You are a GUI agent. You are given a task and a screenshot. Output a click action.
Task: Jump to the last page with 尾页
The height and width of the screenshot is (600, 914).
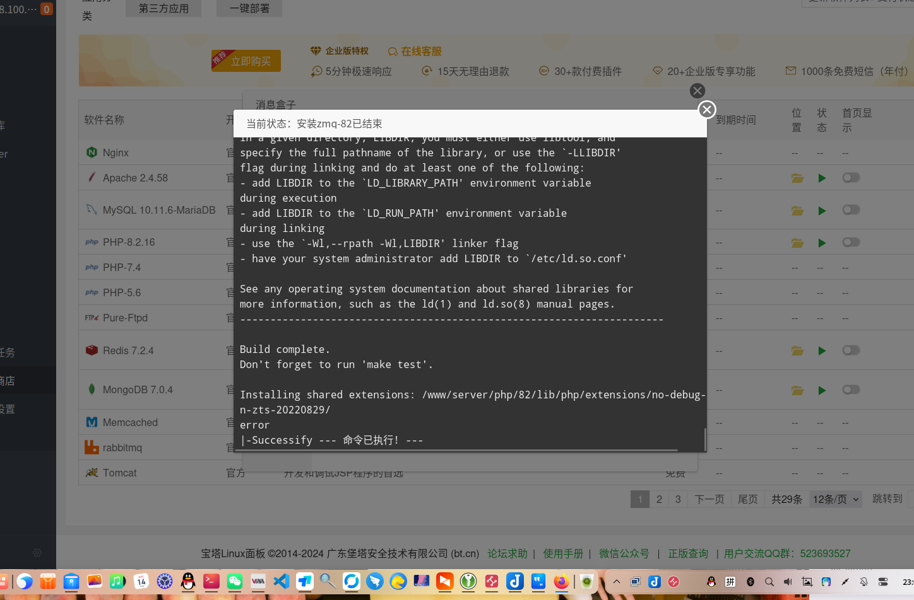point(748,499)
